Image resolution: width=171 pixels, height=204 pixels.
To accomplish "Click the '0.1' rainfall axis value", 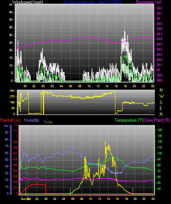I will pos(15,187).
